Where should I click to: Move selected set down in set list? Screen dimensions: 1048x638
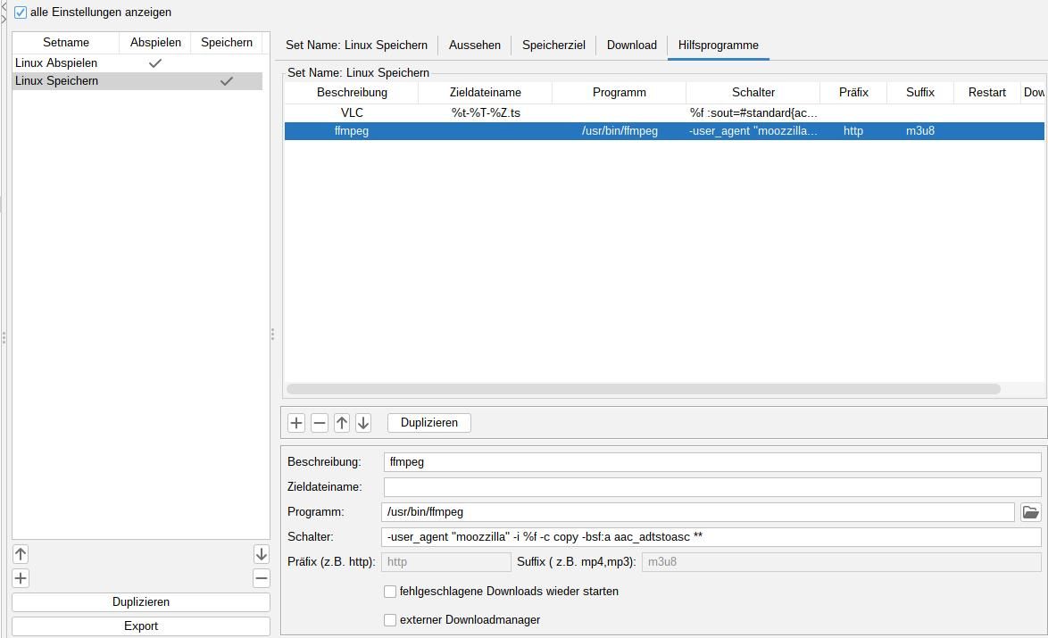coord(261,554)
